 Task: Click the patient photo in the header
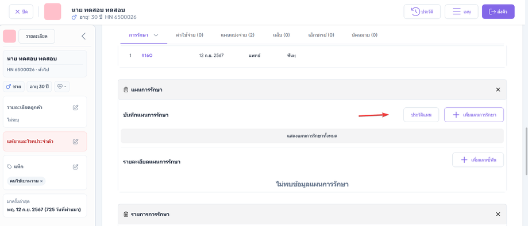(53, 12)
